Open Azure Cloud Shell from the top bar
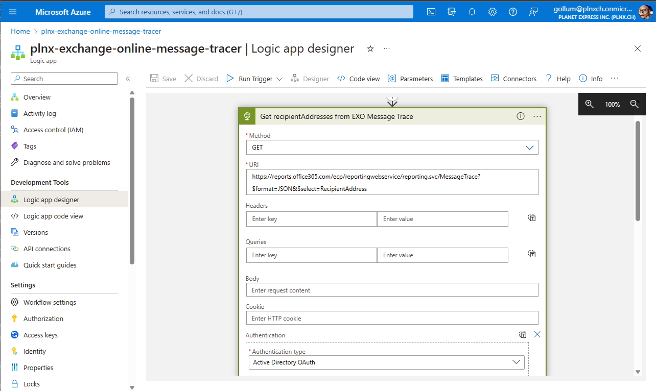 pos(431,11)
